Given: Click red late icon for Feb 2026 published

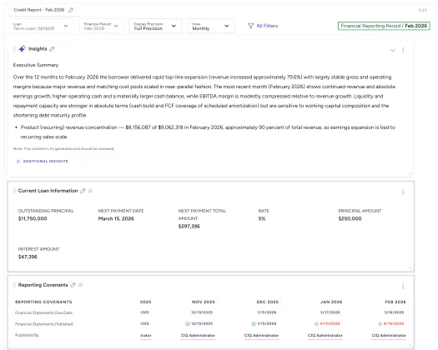Looking at the screenshot, I should click(380, 324).
